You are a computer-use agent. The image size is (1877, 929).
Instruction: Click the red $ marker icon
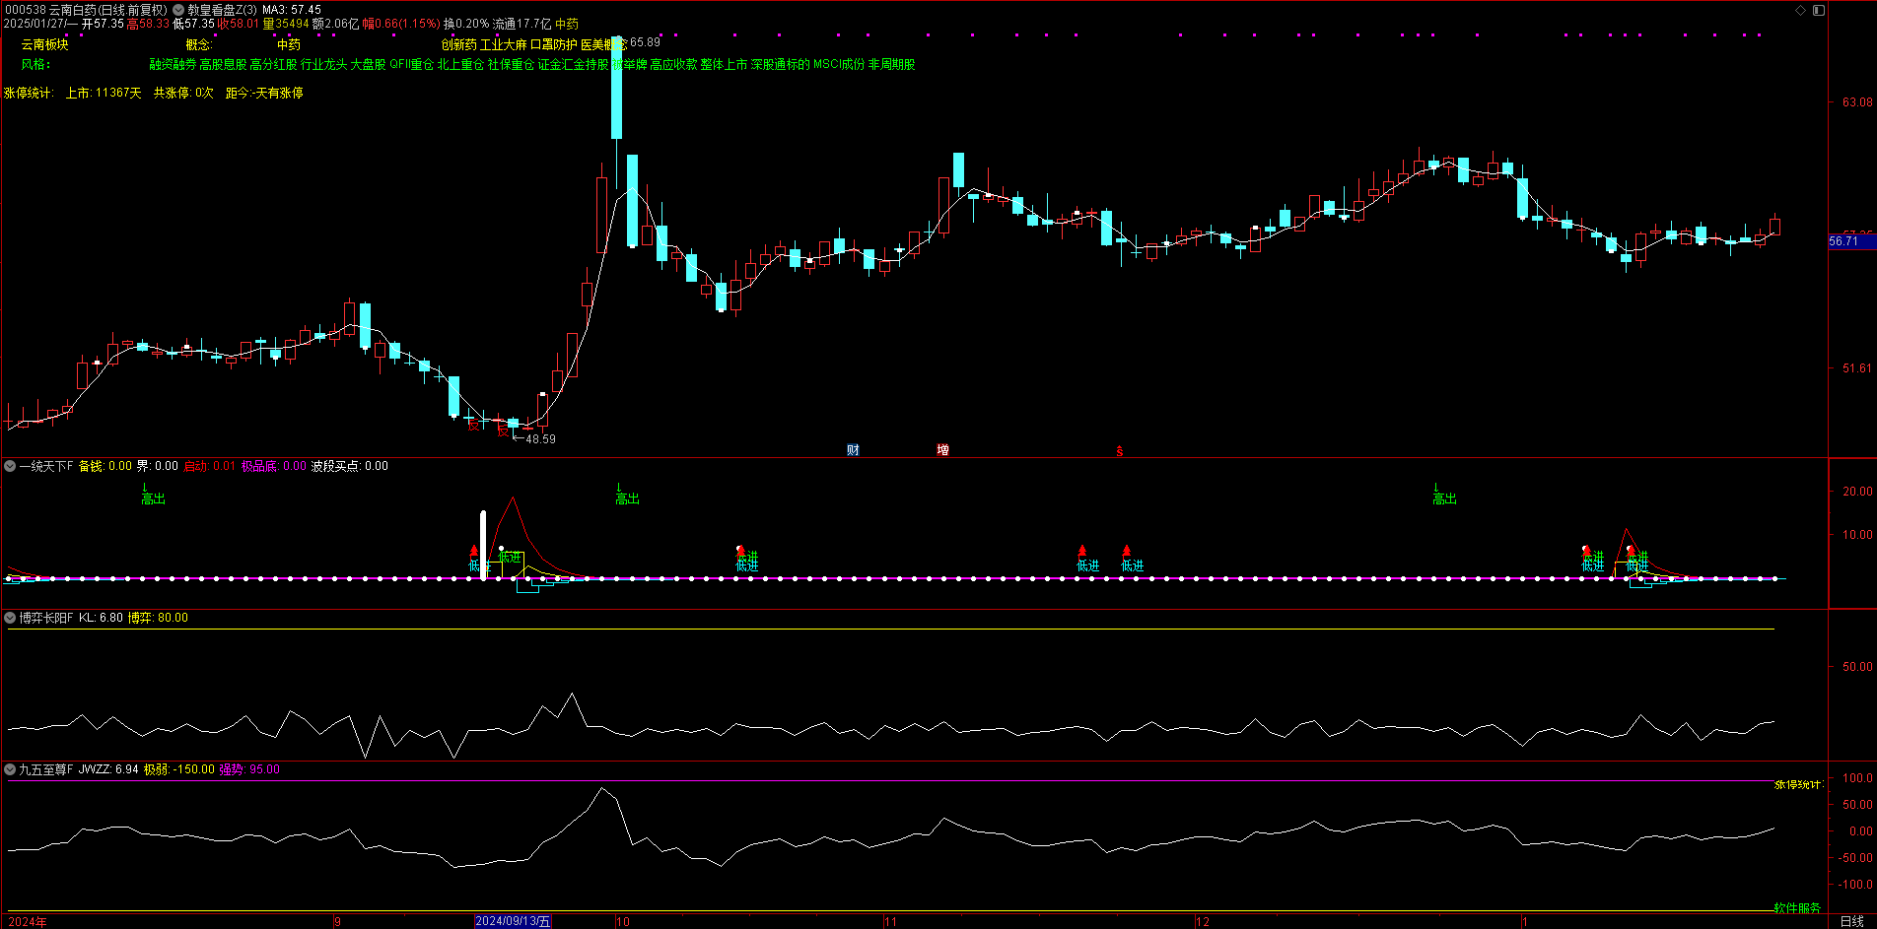1119,451
